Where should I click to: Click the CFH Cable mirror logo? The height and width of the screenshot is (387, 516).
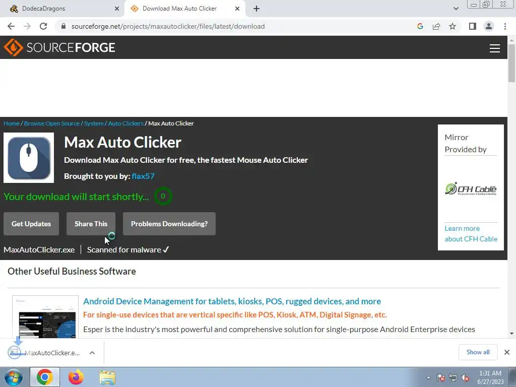click(471, 189)
